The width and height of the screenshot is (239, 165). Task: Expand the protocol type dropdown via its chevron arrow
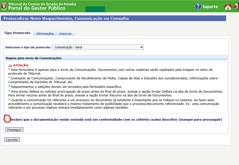pos(141,47)
